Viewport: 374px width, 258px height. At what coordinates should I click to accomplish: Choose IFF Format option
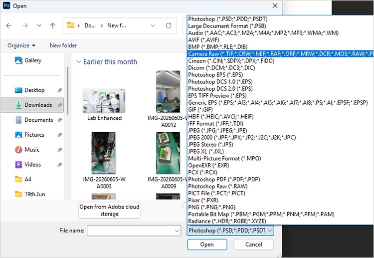click(x=280, y=123)
